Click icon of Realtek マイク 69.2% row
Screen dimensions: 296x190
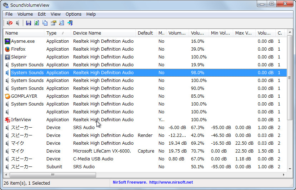(x=7, y=143)
